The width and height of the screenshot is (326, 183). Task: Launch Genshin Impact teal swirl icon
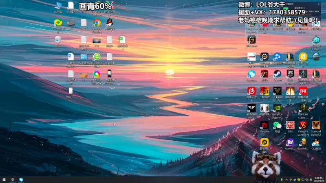pyautogui.click(x=316, y=39)
